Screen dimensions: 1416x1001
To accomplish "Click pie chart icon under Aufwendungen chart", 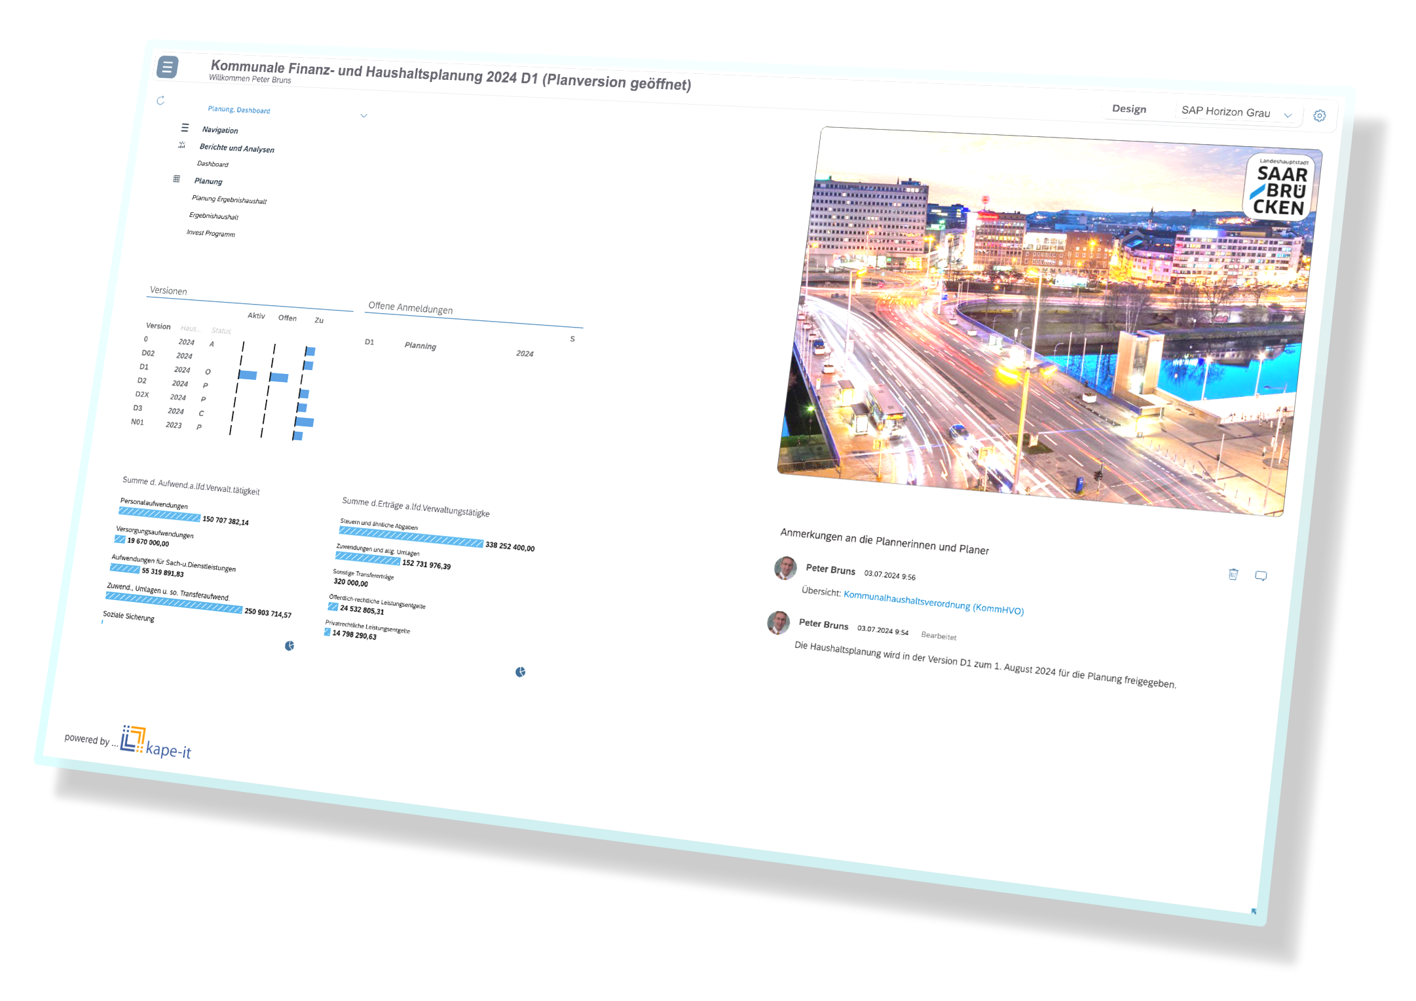I will 289,646.
